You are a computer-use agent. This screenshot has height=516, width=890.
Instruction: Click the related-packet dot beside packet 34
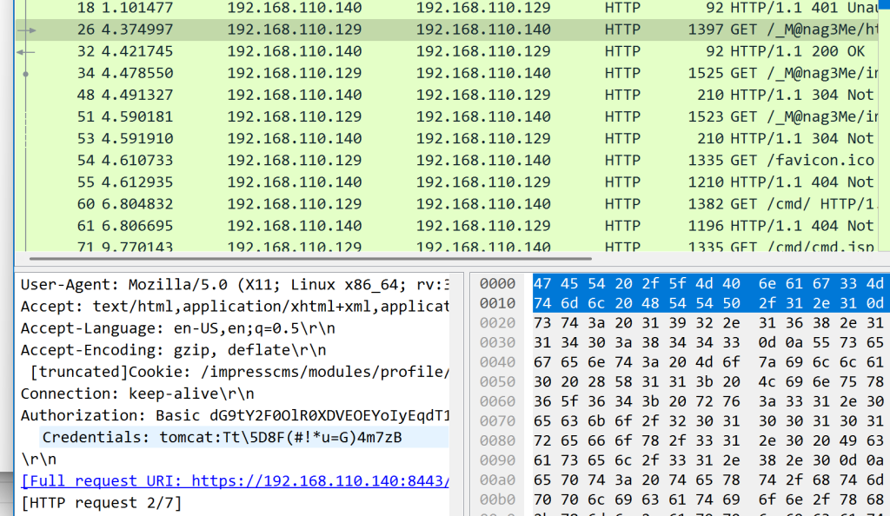[x=26, y=74]
